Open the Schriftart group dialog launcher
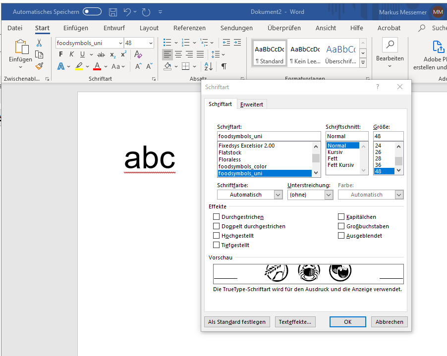The height and width of the screenshot is (356, 447). pyautogui.click(x=154, y=79)
